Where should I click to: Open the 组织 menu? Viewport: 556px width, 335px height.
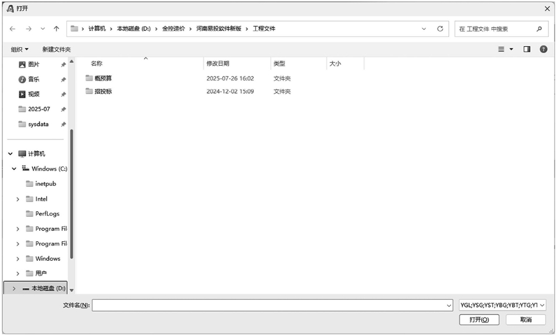19,50
